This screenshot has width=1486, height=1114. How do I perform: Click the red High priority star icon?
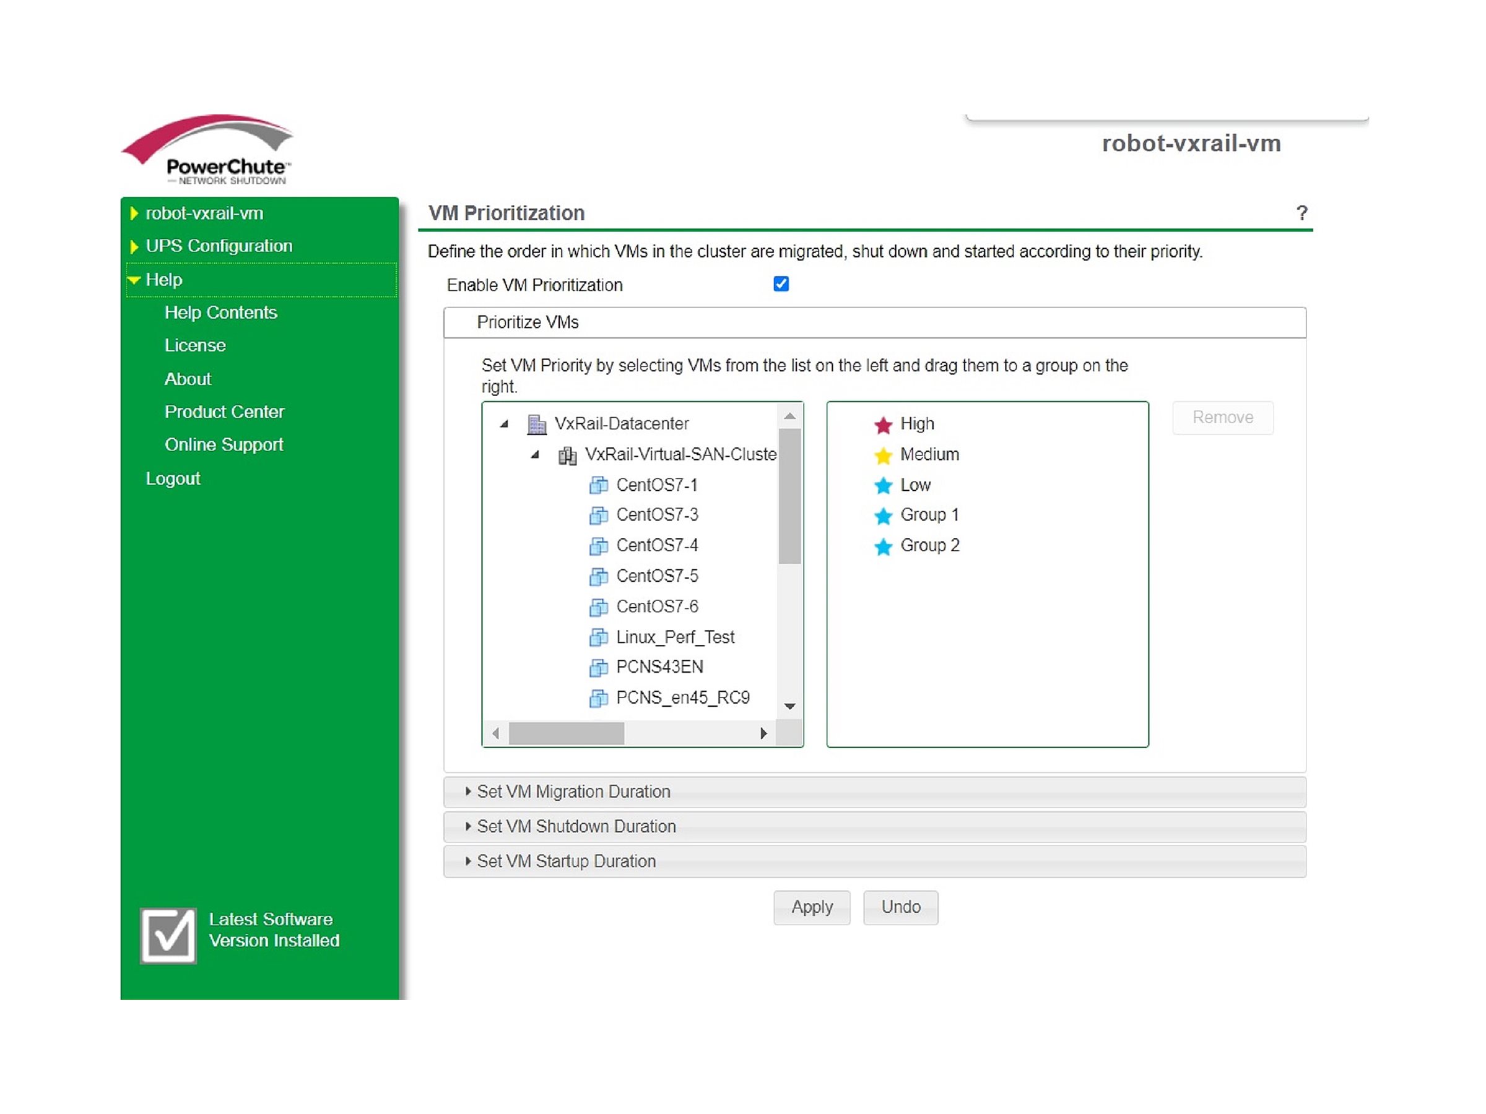coord(883,425)
